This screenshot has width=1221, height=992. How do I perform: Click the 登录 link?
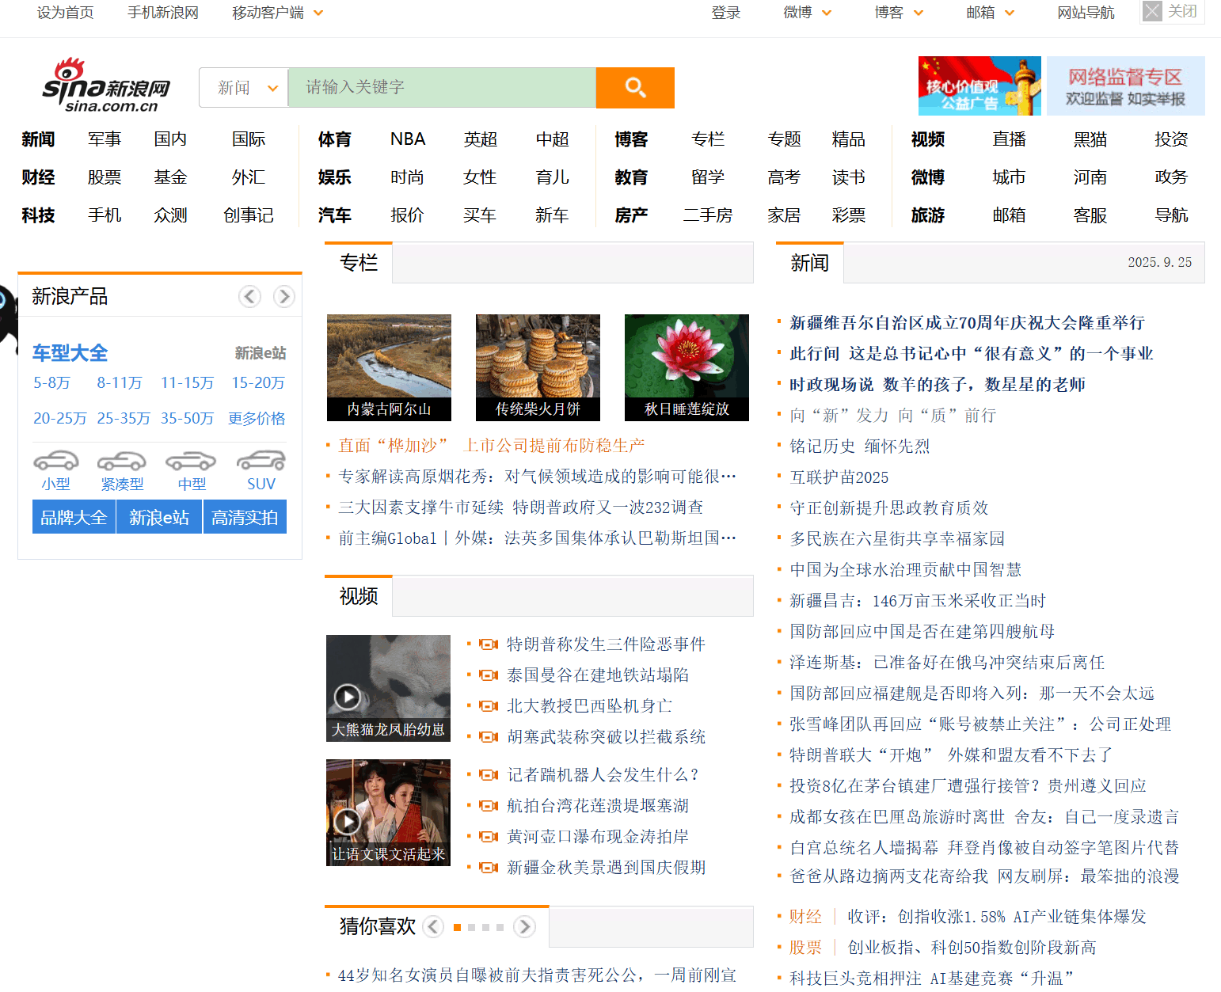[725, 13]
